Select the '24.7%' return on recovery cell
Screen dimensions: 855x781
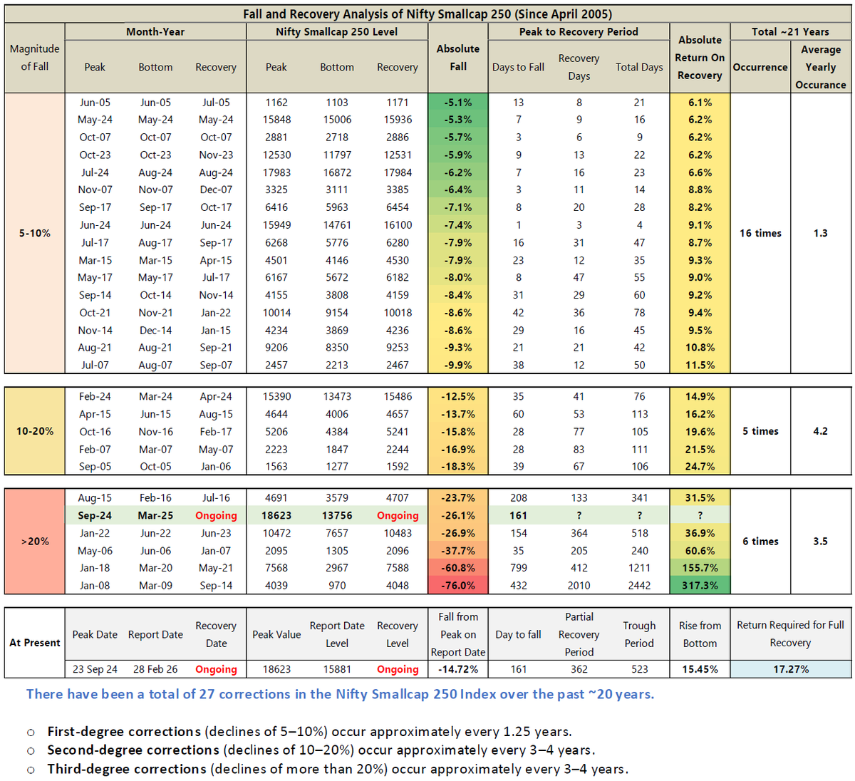coord(700,467)
